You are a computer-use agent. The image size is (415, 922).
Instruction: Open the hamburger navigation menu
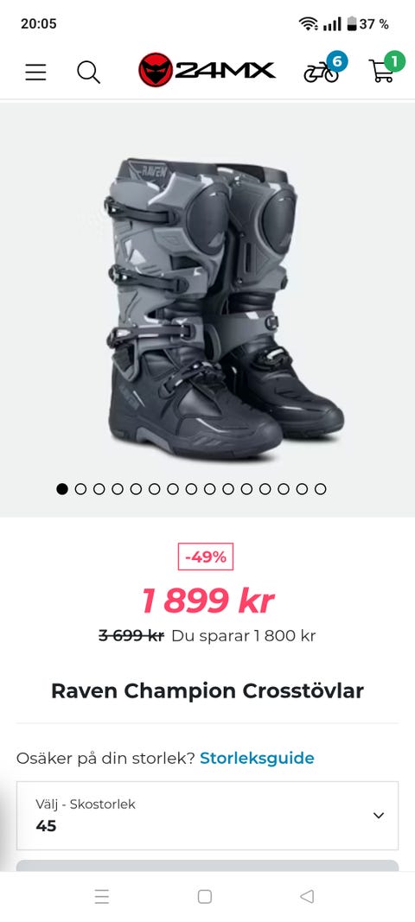pyautogui.click(x=35, y=72)
